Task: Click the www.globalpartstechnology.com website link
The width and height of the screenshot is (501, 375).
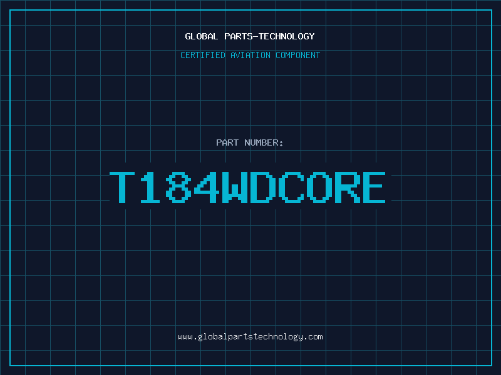Action: [250, 337]
